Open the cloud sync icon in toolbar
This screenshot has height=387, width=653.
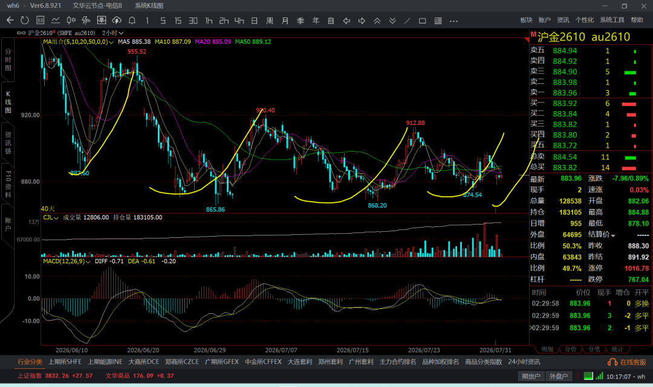(x=117, y=21)
